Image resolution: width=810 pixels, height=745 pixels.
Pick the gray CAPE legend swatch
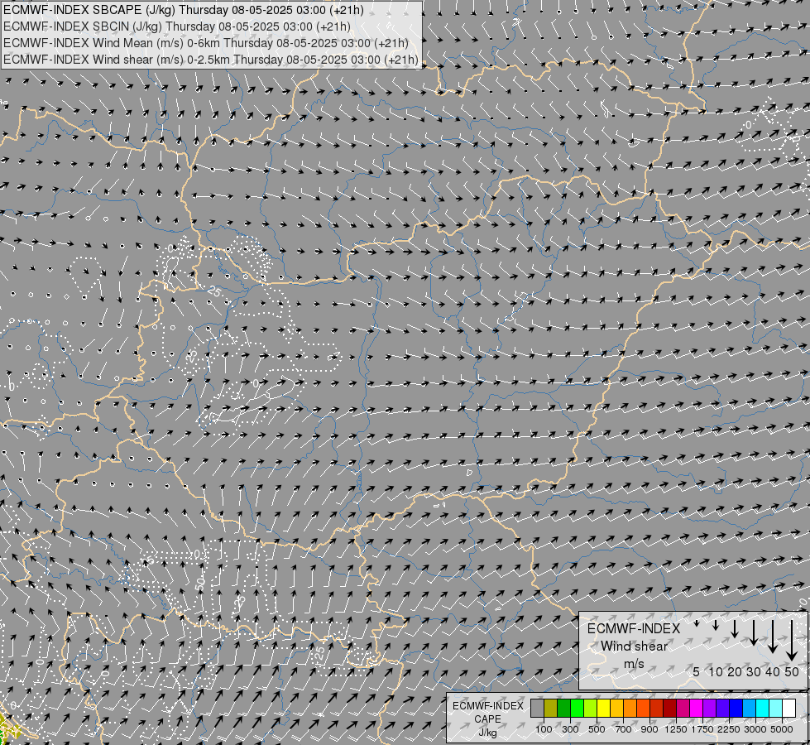coord(537,708)
